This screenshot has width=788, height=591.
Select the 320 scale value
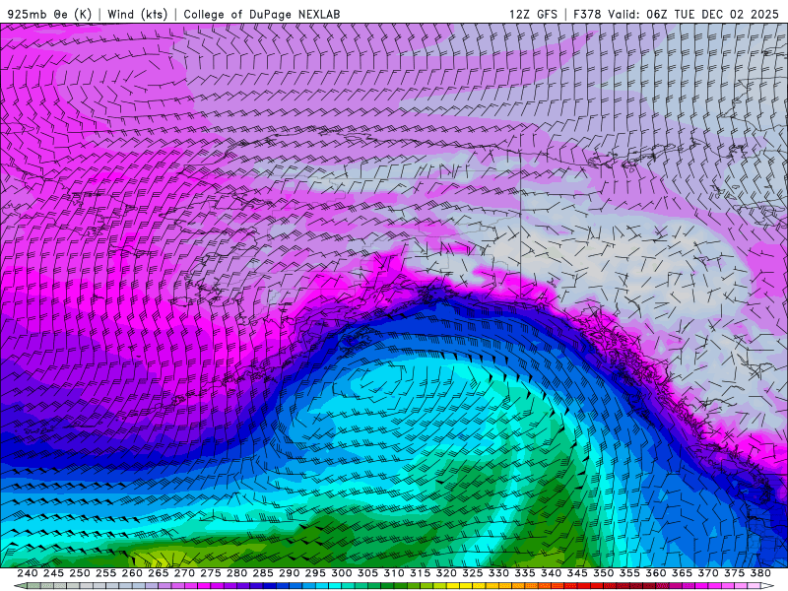[x=446, y=573]
